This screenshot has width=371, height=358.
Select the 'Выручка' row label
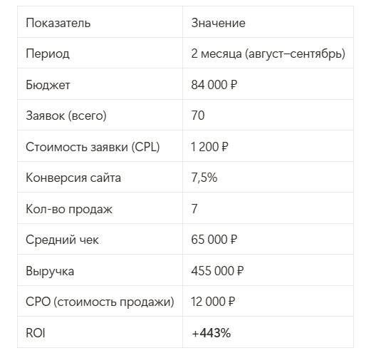point(50,271)
